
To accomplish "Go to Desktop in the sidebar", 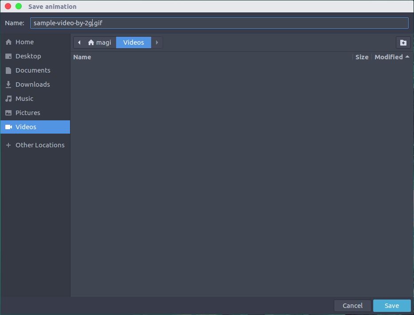I will click(x=35, y=56).
